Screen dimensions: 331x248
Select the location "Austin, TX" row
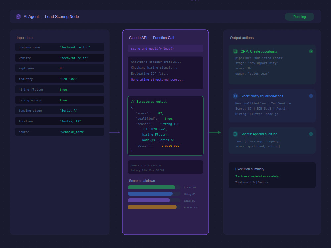pos(60,121)
